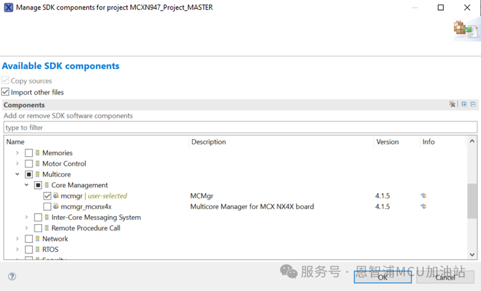Select the Inter-Core Messaging System row label
This screenshot has height=291, width=481.
pos(96,217)
